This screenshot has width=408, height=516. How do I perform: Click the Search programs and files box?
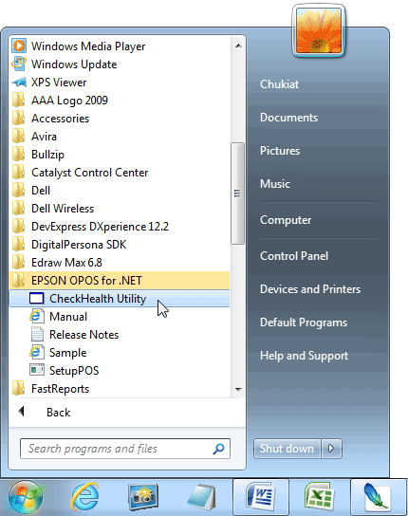point(125,449)
